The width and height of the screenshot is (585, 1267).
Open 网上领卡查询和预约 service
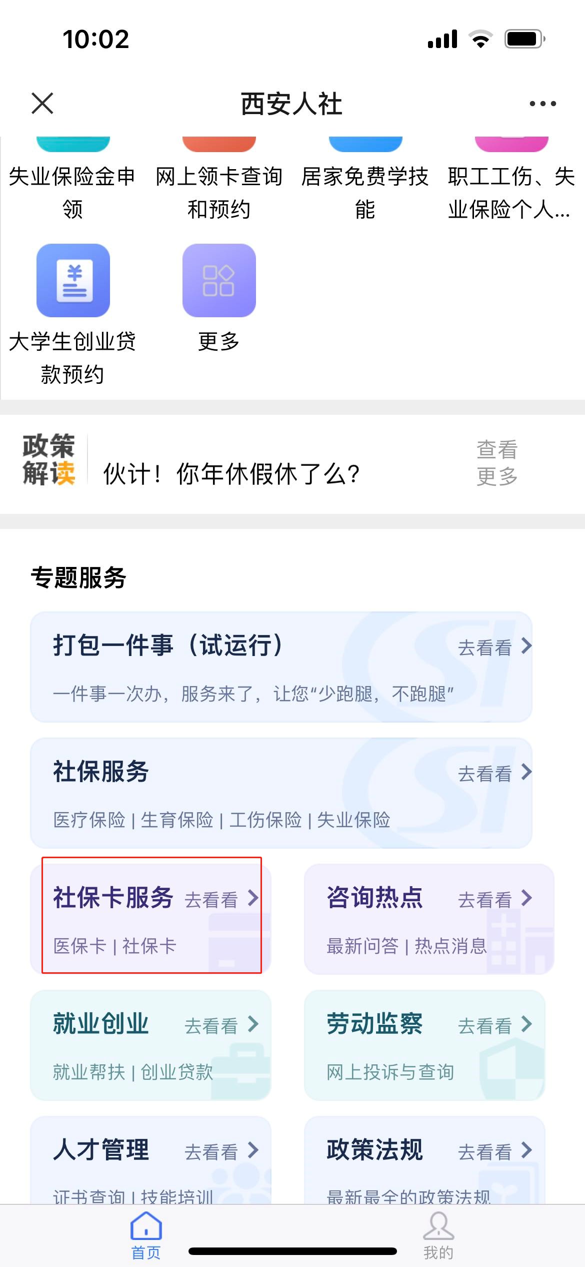click(219, 192)
